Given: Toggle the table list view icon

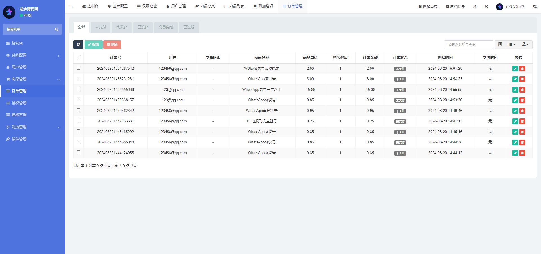Looking at the screenshot, I should (500, 44).
